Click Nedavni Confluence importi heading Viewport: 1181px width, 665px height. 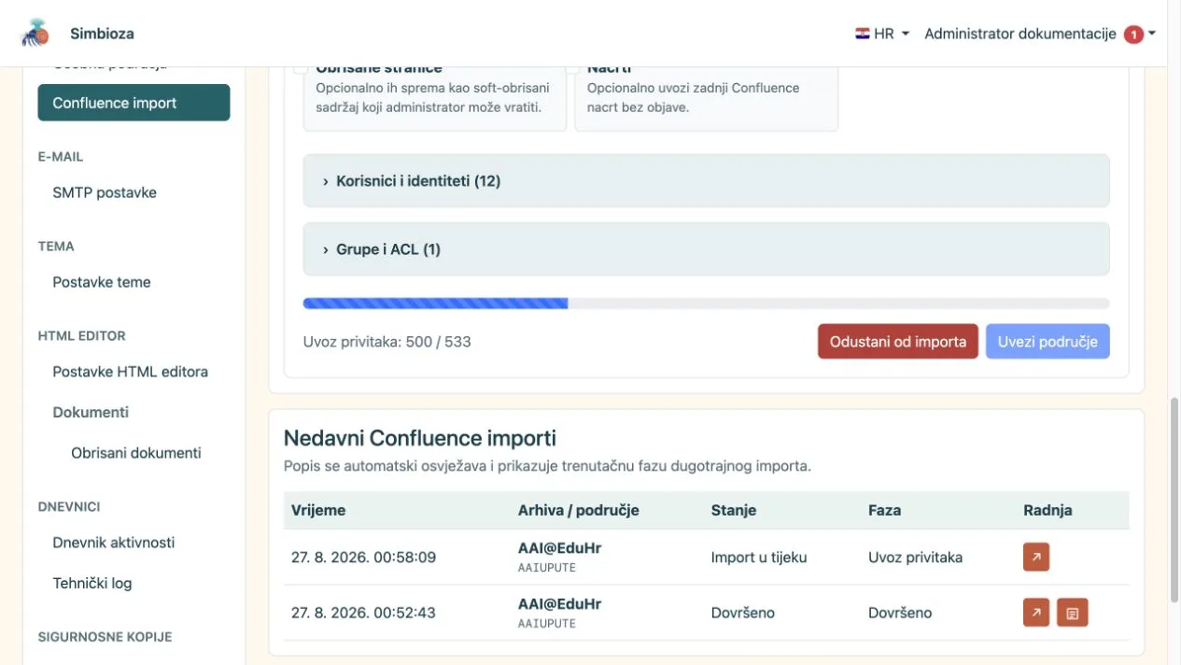[x=420, y=438]
